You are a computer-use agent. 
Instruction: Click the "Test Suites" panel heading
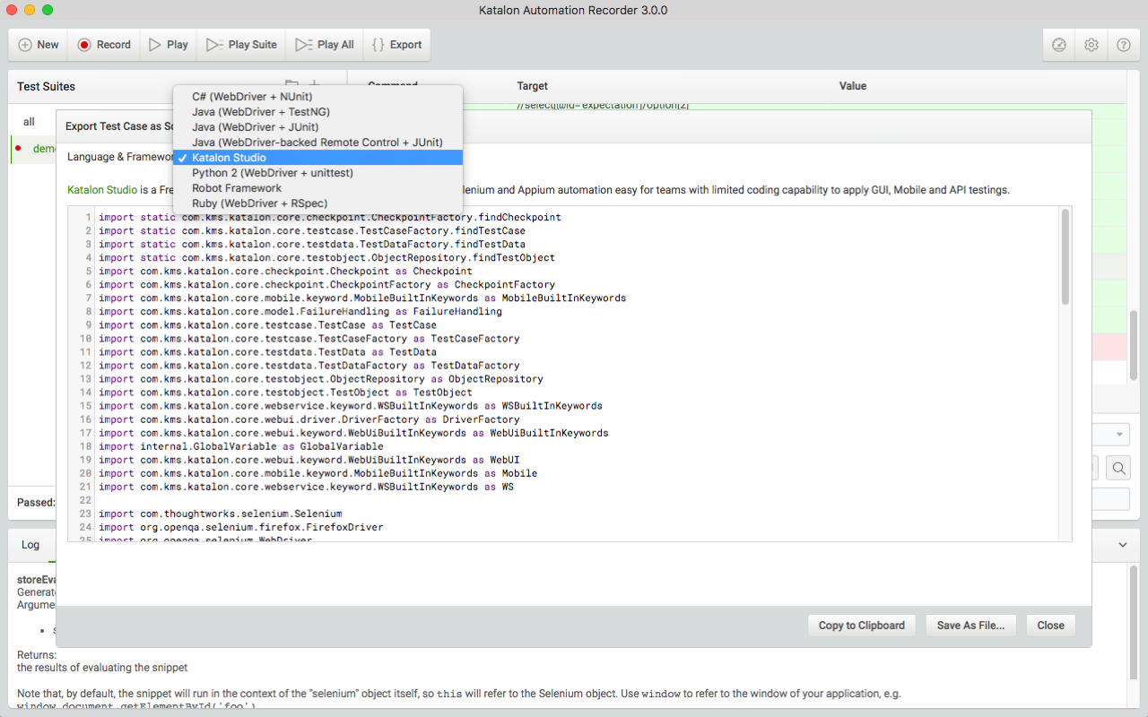tap(47, 87)
